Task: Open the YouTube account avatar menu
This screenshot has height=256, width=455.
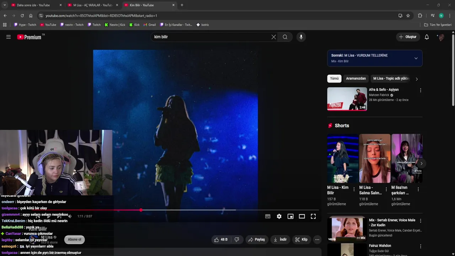Action: tap(441, 37)
